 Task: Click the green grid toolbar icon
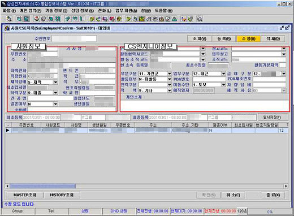pos(58,19)
